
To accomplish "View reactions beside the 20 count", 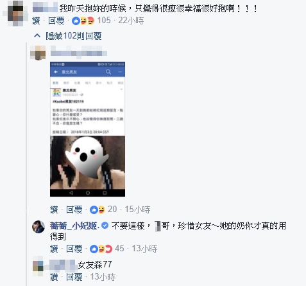I will pos(98,210).
